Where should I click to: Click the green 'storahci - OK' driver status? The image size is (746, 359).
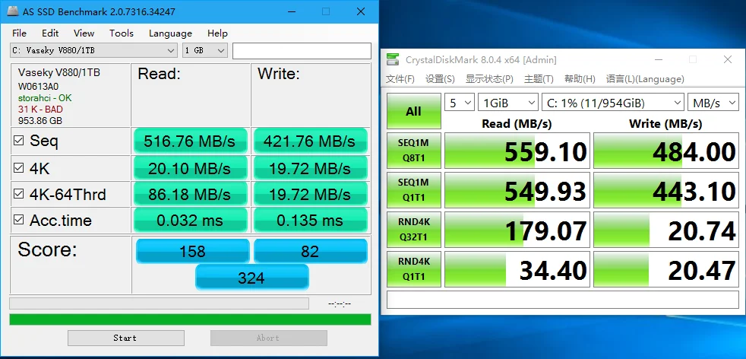click(x=45, y=98)
